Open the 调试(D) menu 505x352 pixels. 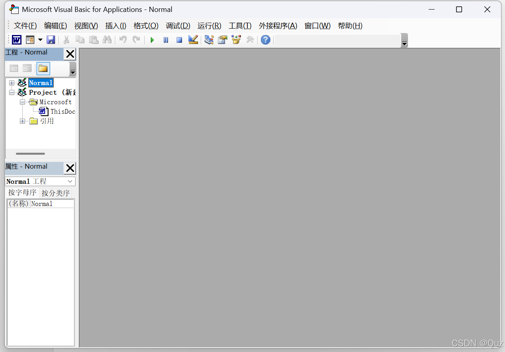tap(178, 26)
